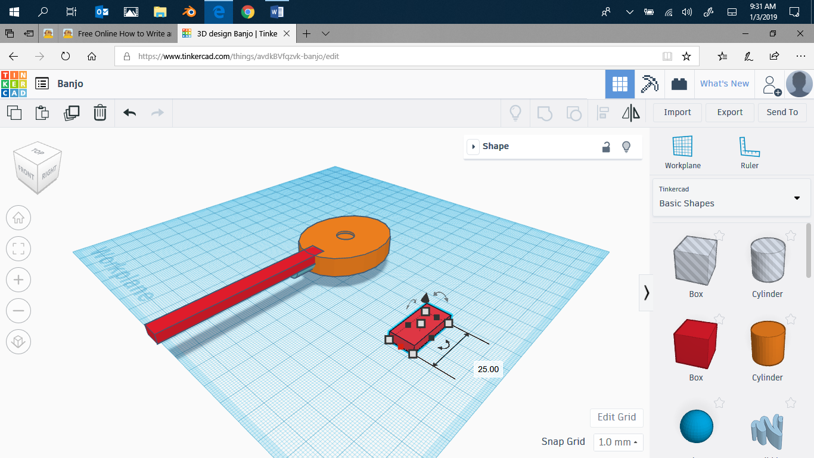Select the Workplane tool

click(683, 153)
